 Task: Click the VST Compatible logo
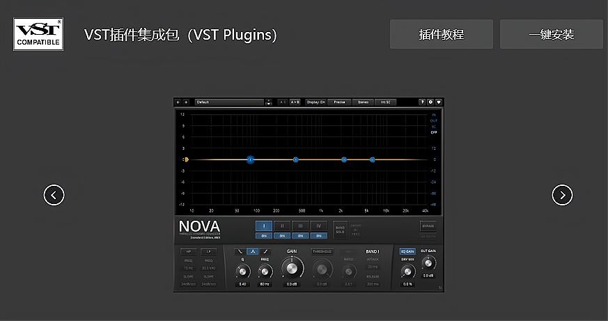coord(38,35)
